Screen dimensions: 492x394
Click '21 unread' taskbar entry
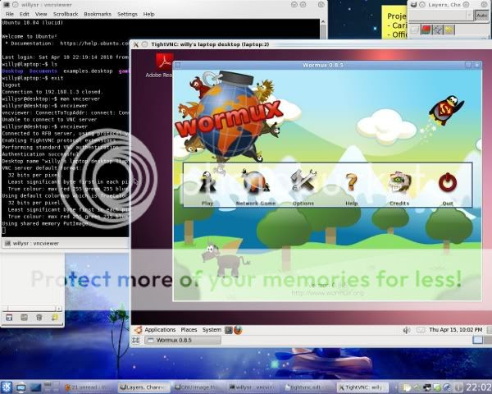pos(89,387)
